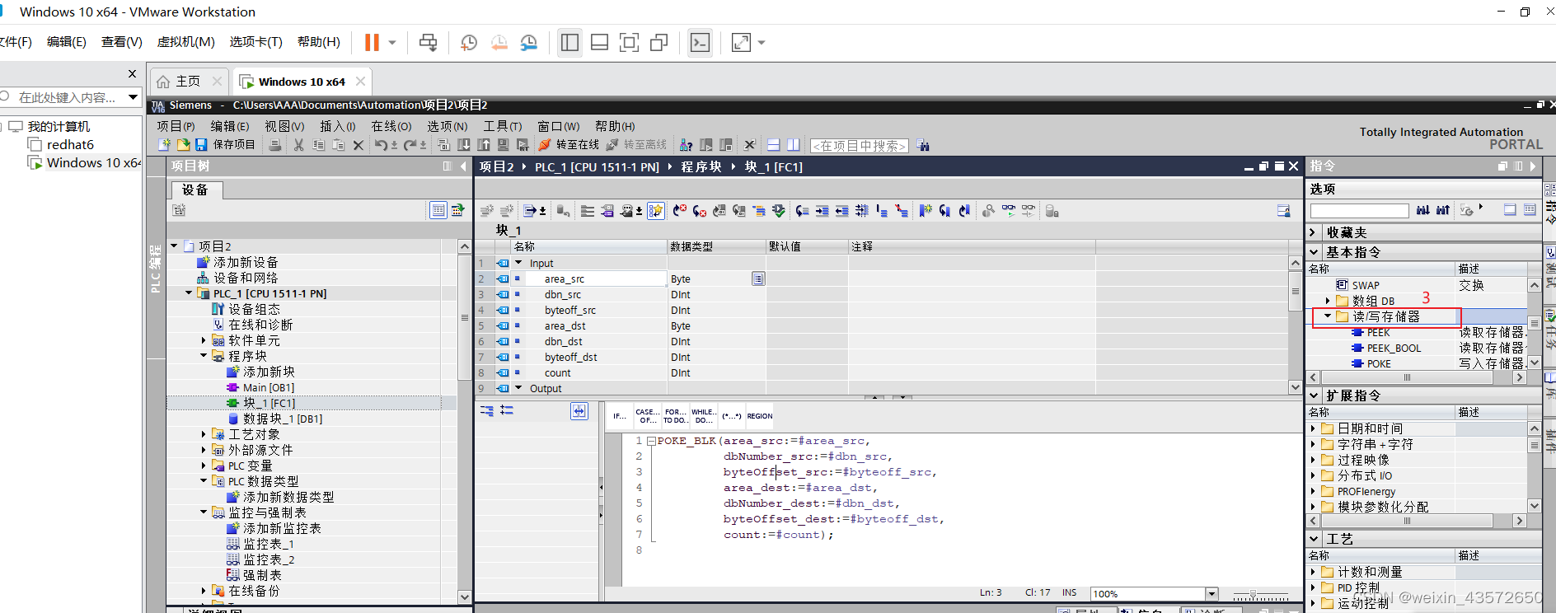Open the 编辑(E) menu
Viewport: 1556px width, 613px height.
point(229,126)
